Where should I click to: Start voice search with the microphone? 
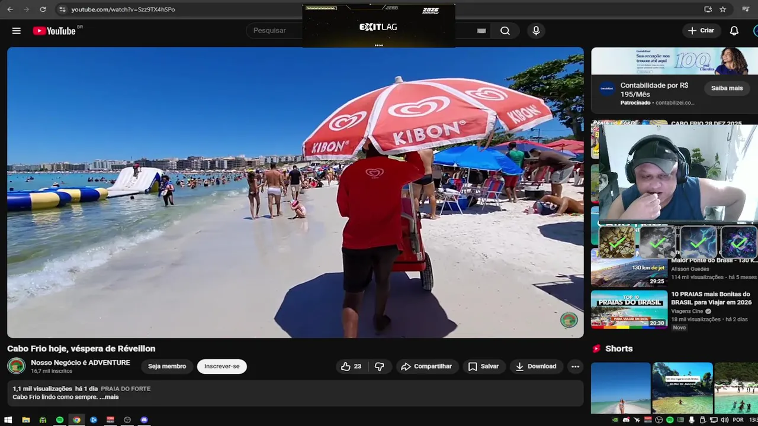pos(536,31)
